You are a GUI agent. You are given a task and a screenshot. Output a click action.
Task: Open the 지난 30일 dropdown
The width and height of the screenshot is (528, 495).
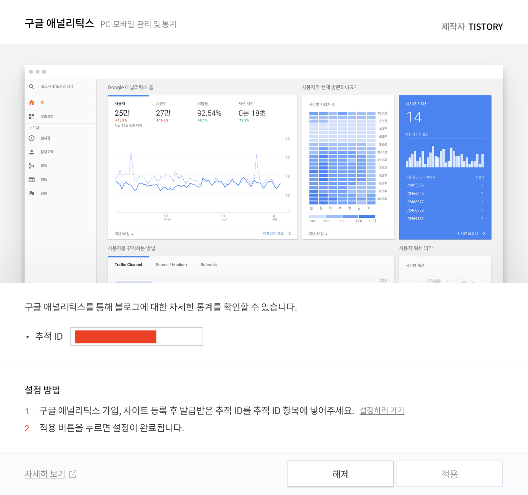(x=318, y=234)
